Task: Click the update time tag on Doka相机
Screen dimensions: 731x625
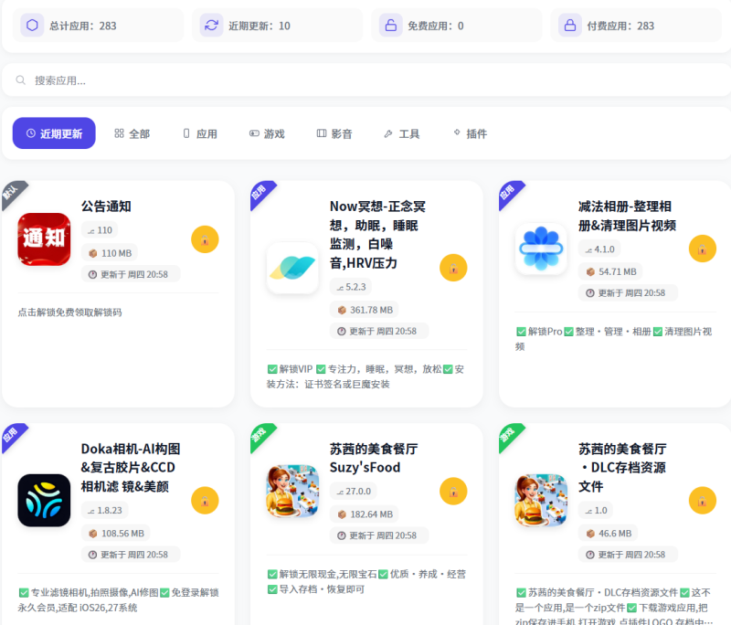Action: 131,555
